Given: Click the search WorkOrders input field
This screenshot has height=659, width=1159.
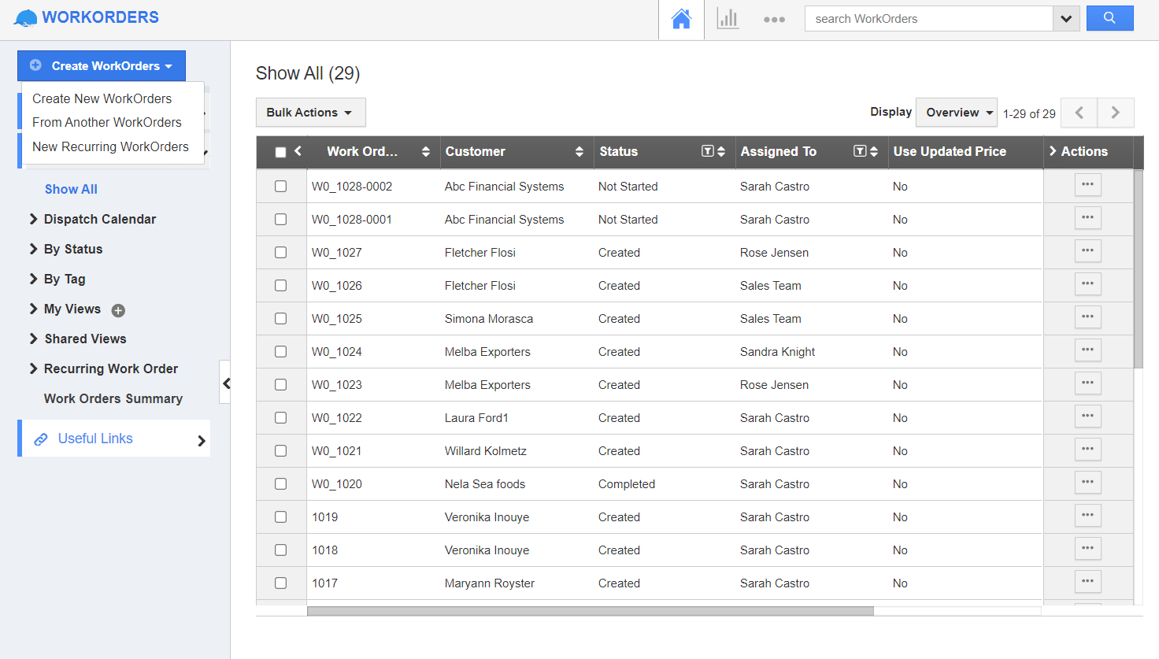Looking at the screenshot, I should coord(928,19).
